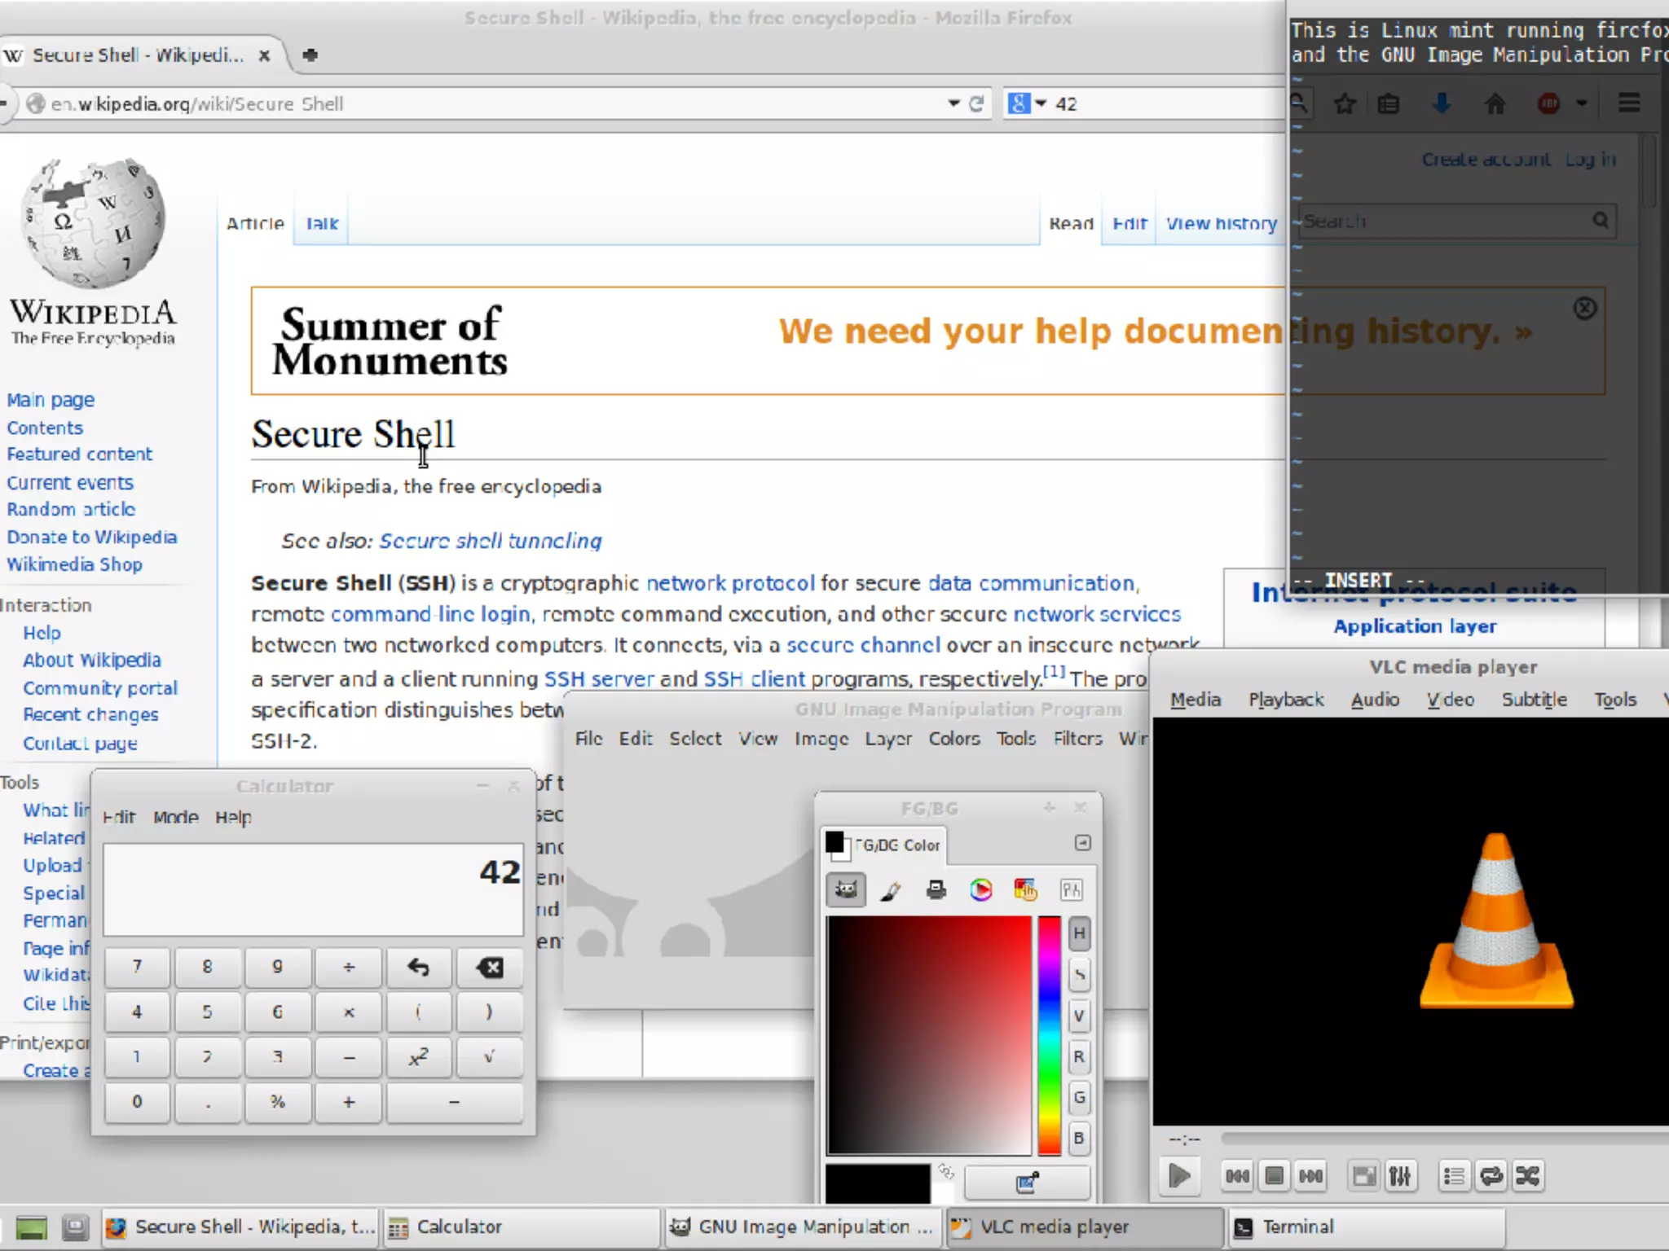The width and height of the screenshot is (1669, 1251).
Task: Open the VLC Playback menu
Action: pyautogui.click(x=1285, y=700)
